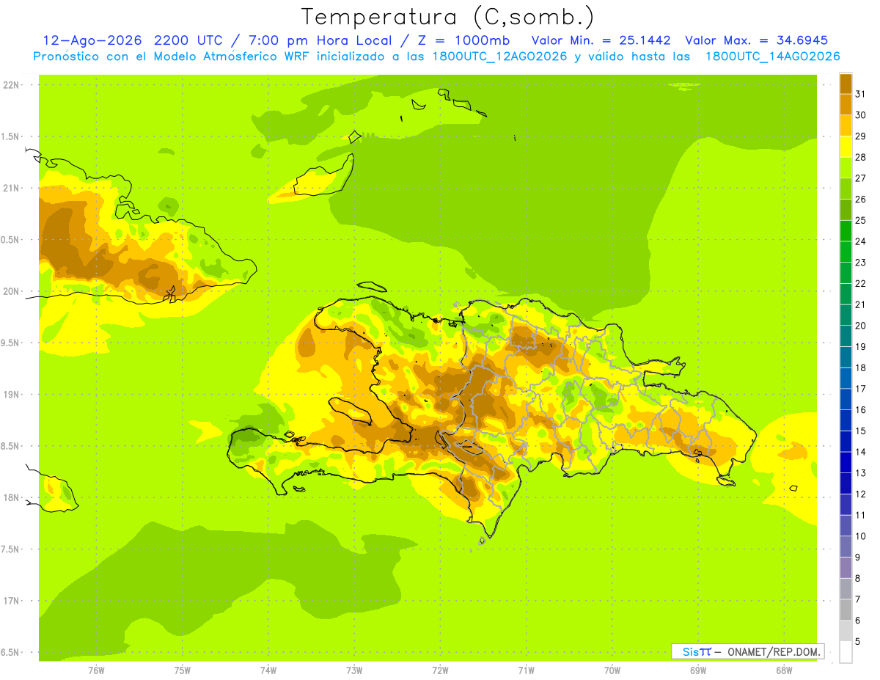Click the 72W longitude axis label

[x=440, y=670]
